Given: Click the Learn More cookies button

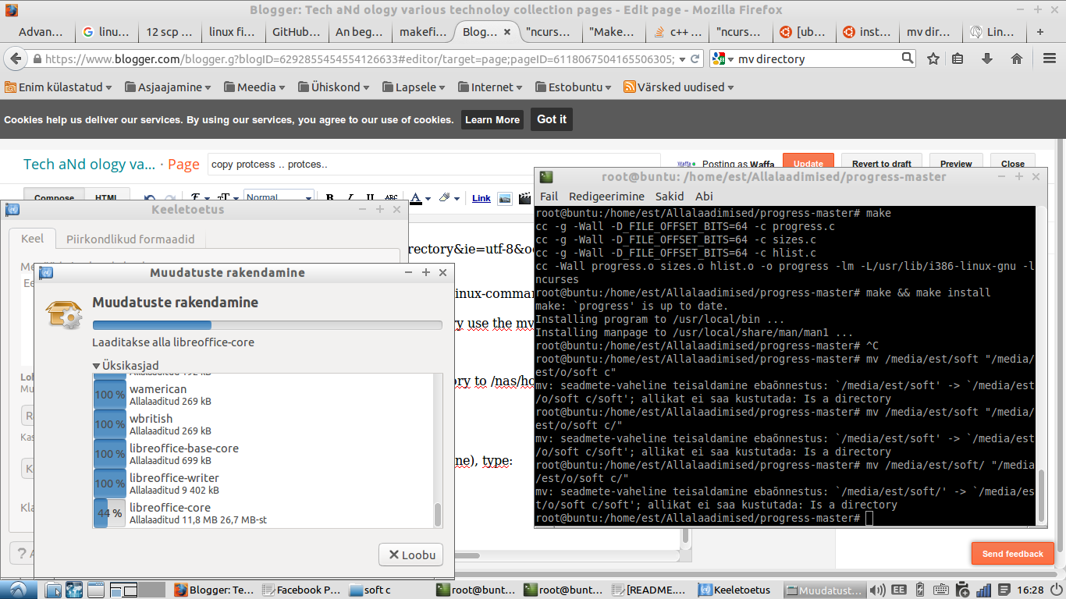Looking at the screenshot, I should pyautogui.click(x=492, y=119).
